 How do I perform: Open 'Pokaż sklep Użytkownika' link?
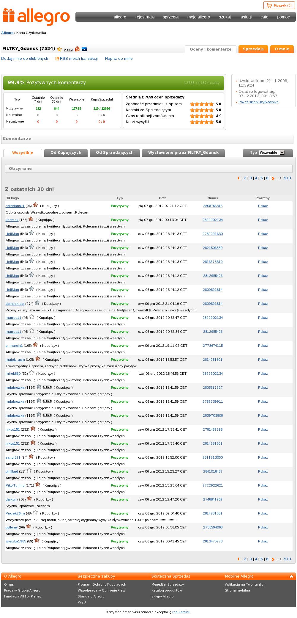[258, 102]
